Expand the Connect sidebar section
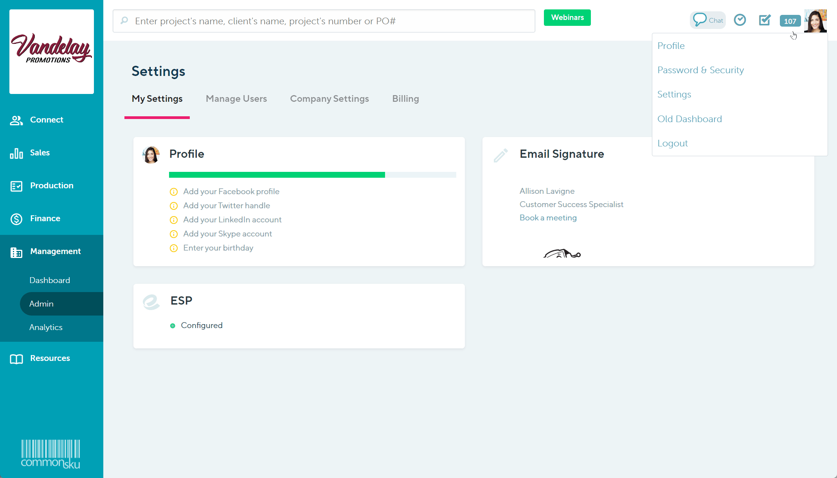837x478 pixels. click(x=47, y=120)
